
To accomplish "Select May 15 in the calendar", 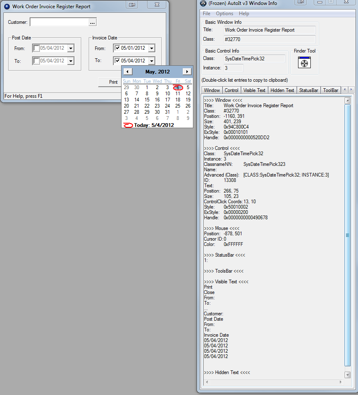I will pyautogui.click(x=147, y=100).
